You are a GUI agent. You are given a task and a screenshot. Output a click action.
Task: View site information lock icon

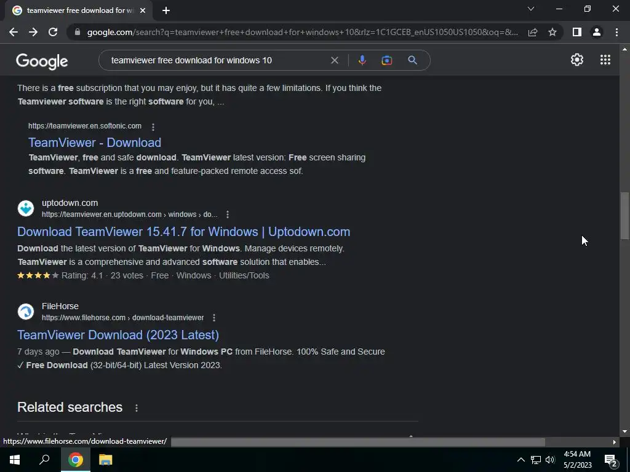[78, 32]
